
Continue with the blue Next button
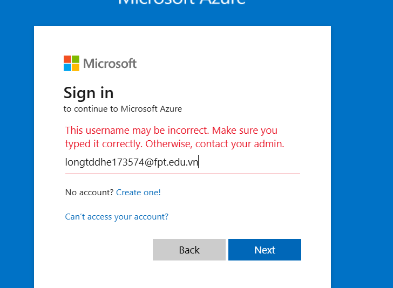(x=265, y=250)
